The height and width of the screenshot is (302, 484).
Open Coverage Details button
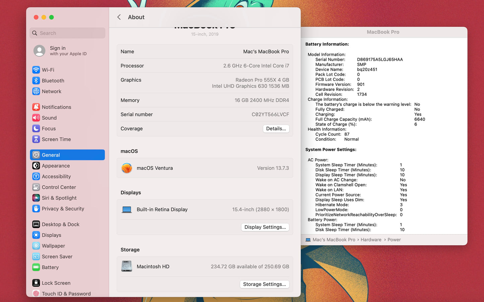point(276,129)
